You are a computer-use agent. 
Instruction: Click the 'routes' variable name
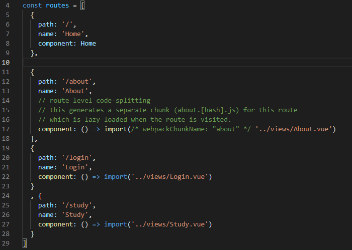point(57,6)
